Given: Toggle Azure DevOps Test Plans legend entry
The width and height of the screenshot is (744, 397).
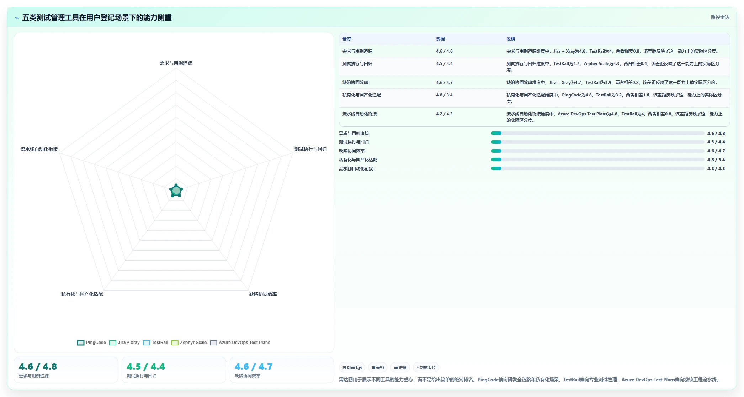Looking at the screenshot, I should click(x=240, y=343).
